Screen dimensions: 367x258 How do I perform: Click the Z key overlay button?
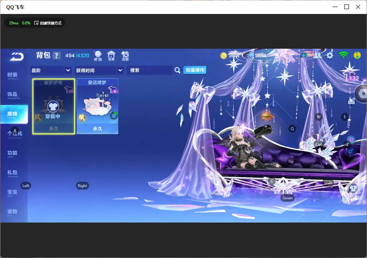pyautogui.click(x=347, y=144)
